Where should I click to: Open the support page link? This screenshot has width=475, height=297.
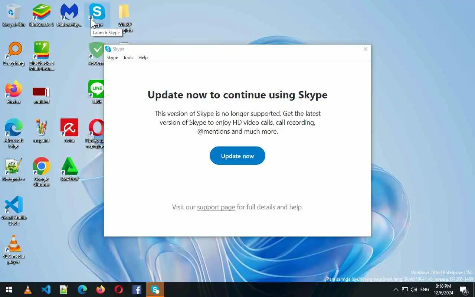click(x=216, y=207)
